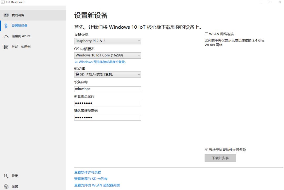Open 查看推荐的 SD 卡列表 link
This screenshot has height=190, width=284.
(91, 179)
